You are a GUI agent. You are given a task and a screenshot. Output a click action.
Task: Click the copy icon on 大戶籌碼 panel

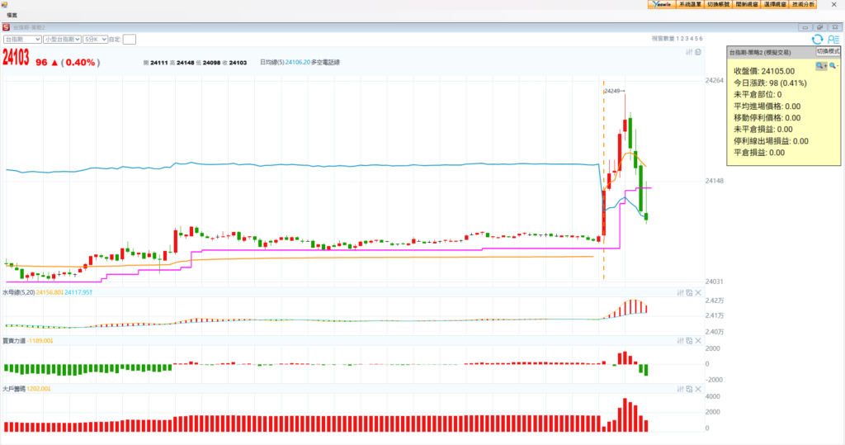coord(689,388)
